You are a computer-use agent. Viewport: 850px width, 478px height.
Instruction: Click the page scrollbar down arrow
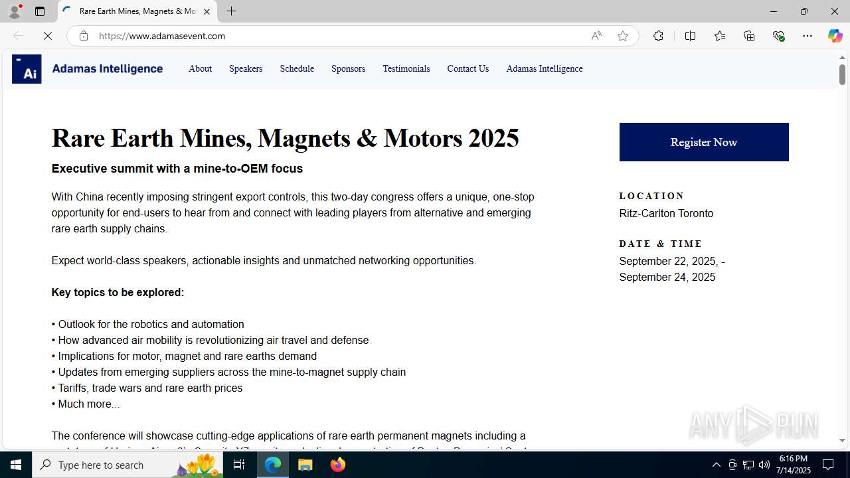[x=842, y=440]
